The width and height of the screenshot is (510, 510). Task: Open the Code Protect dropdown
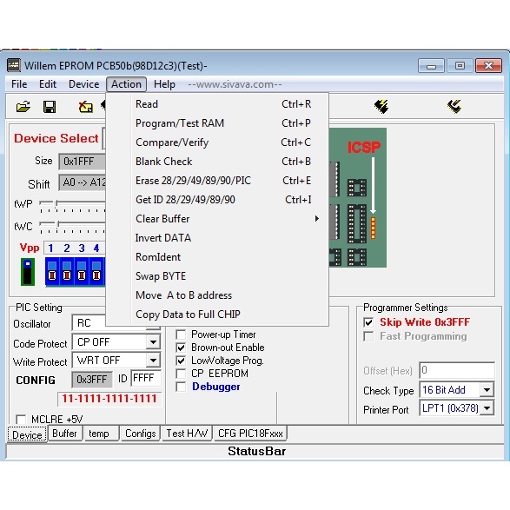coord(153,342)
